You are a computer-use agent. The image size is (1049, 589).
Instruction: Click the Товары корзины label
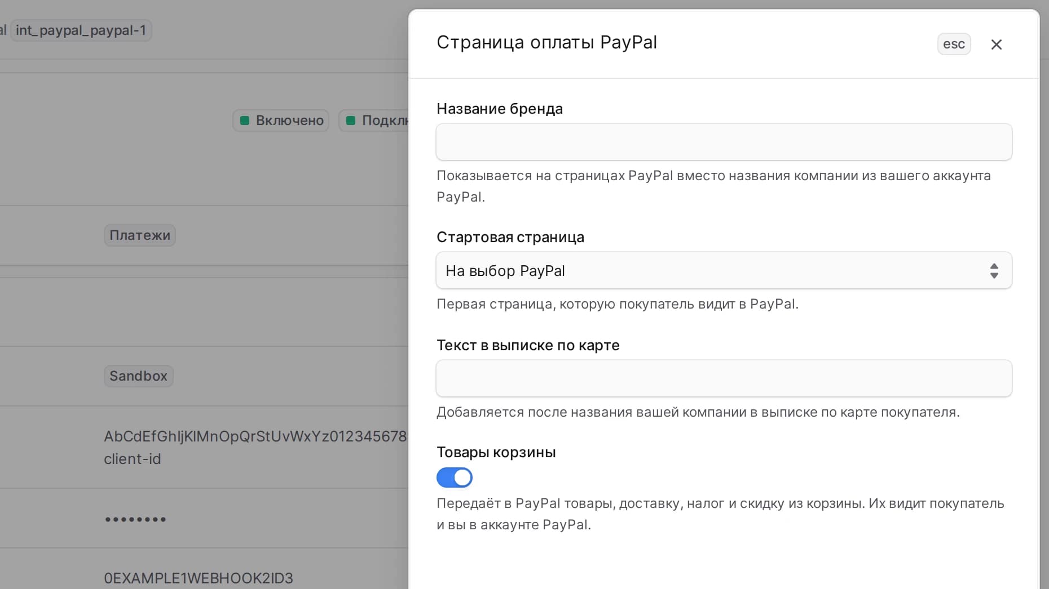(496, 452)
